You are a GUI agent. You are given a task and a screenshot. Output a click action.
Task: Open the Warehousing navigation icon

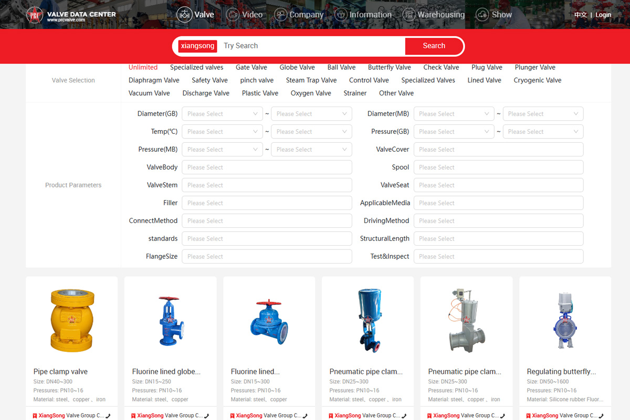409,15
